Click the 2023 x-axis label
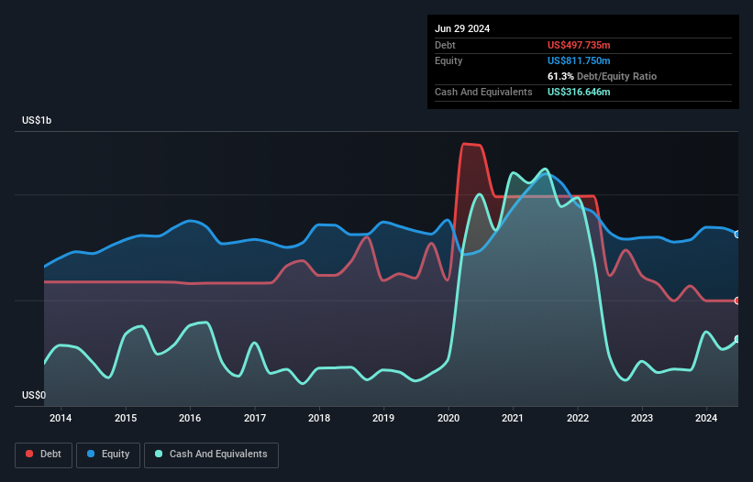Screen dimensions: 753x482 (642, 418)
